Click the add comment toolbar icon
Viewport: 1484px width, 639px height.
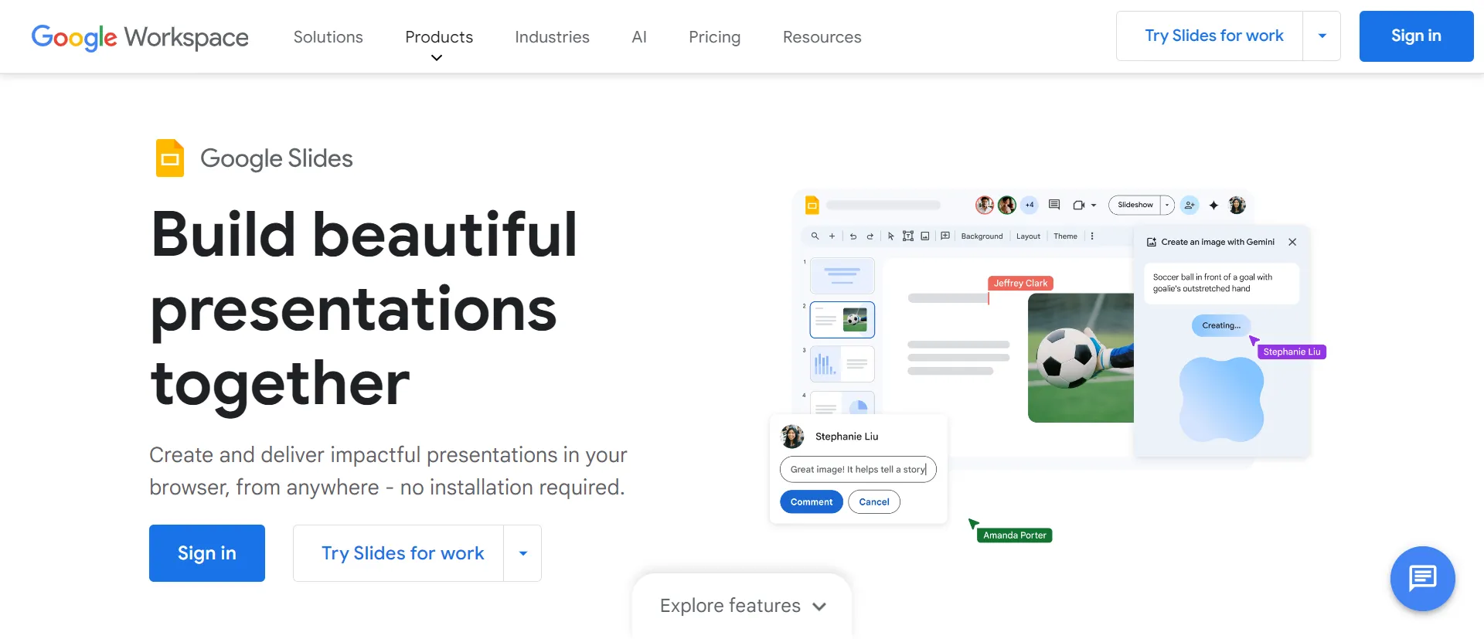[x=945, y=236]
